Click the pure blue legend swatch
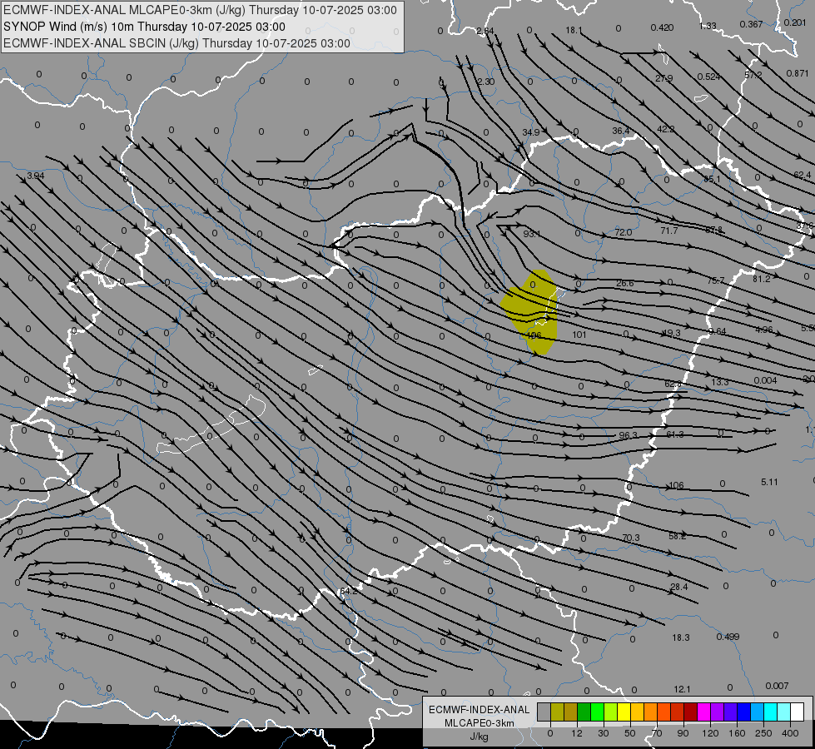815x749 pixels. 743,712
